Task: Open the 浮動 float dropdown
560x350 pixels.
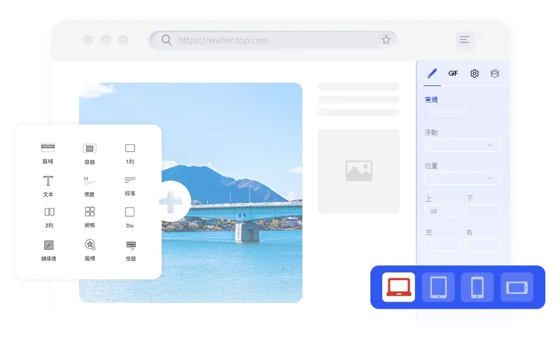Action: click(462, 146)
